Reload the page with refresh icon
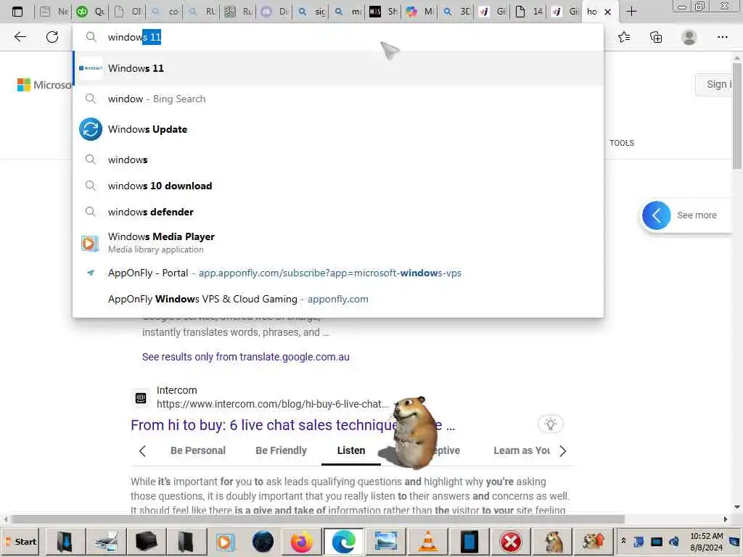Viewport: 743px width, 557px height. [x=52, y=37]
